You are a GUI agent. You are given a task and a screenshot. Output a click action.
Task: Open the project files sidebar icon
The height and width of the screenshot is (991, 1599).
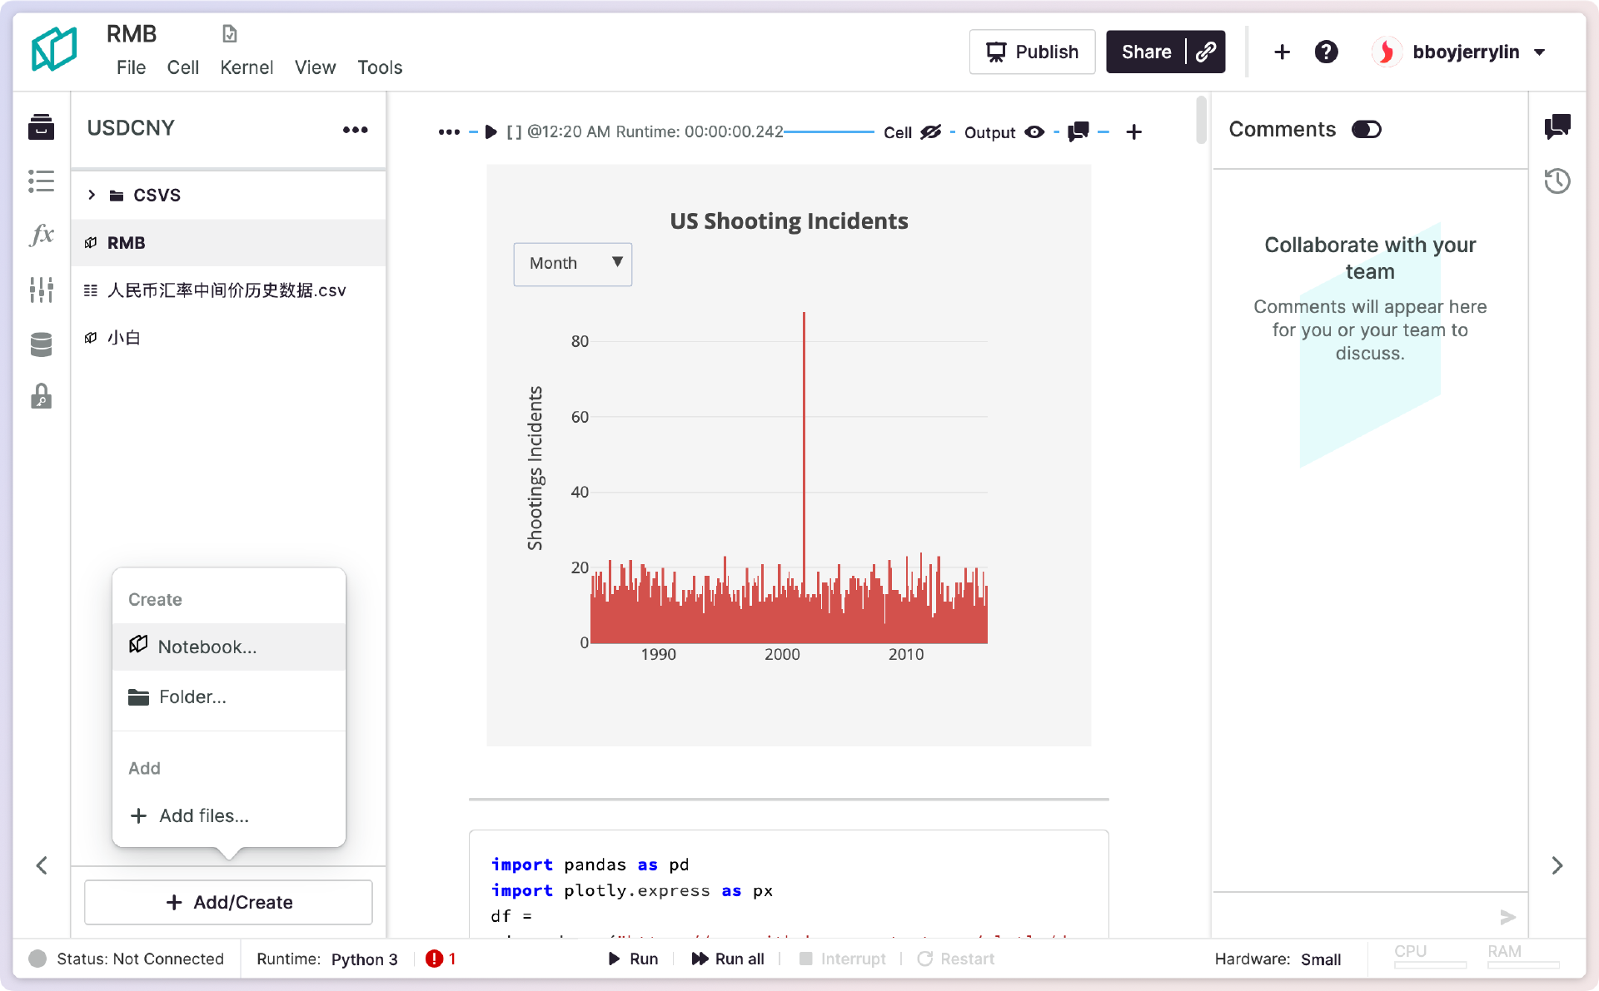point(41,127)
